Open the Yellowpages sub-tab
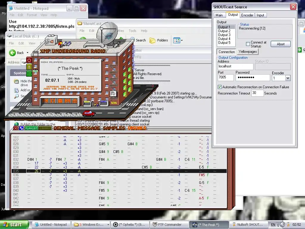 click(x=248, y=52)
